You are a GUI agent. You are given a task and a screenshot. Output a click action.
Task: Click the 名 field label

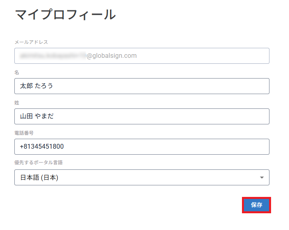17,73
